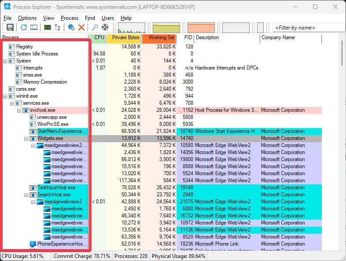Select the Widgets.exe process row
This screenshot has width=346, height=261.
50,138
